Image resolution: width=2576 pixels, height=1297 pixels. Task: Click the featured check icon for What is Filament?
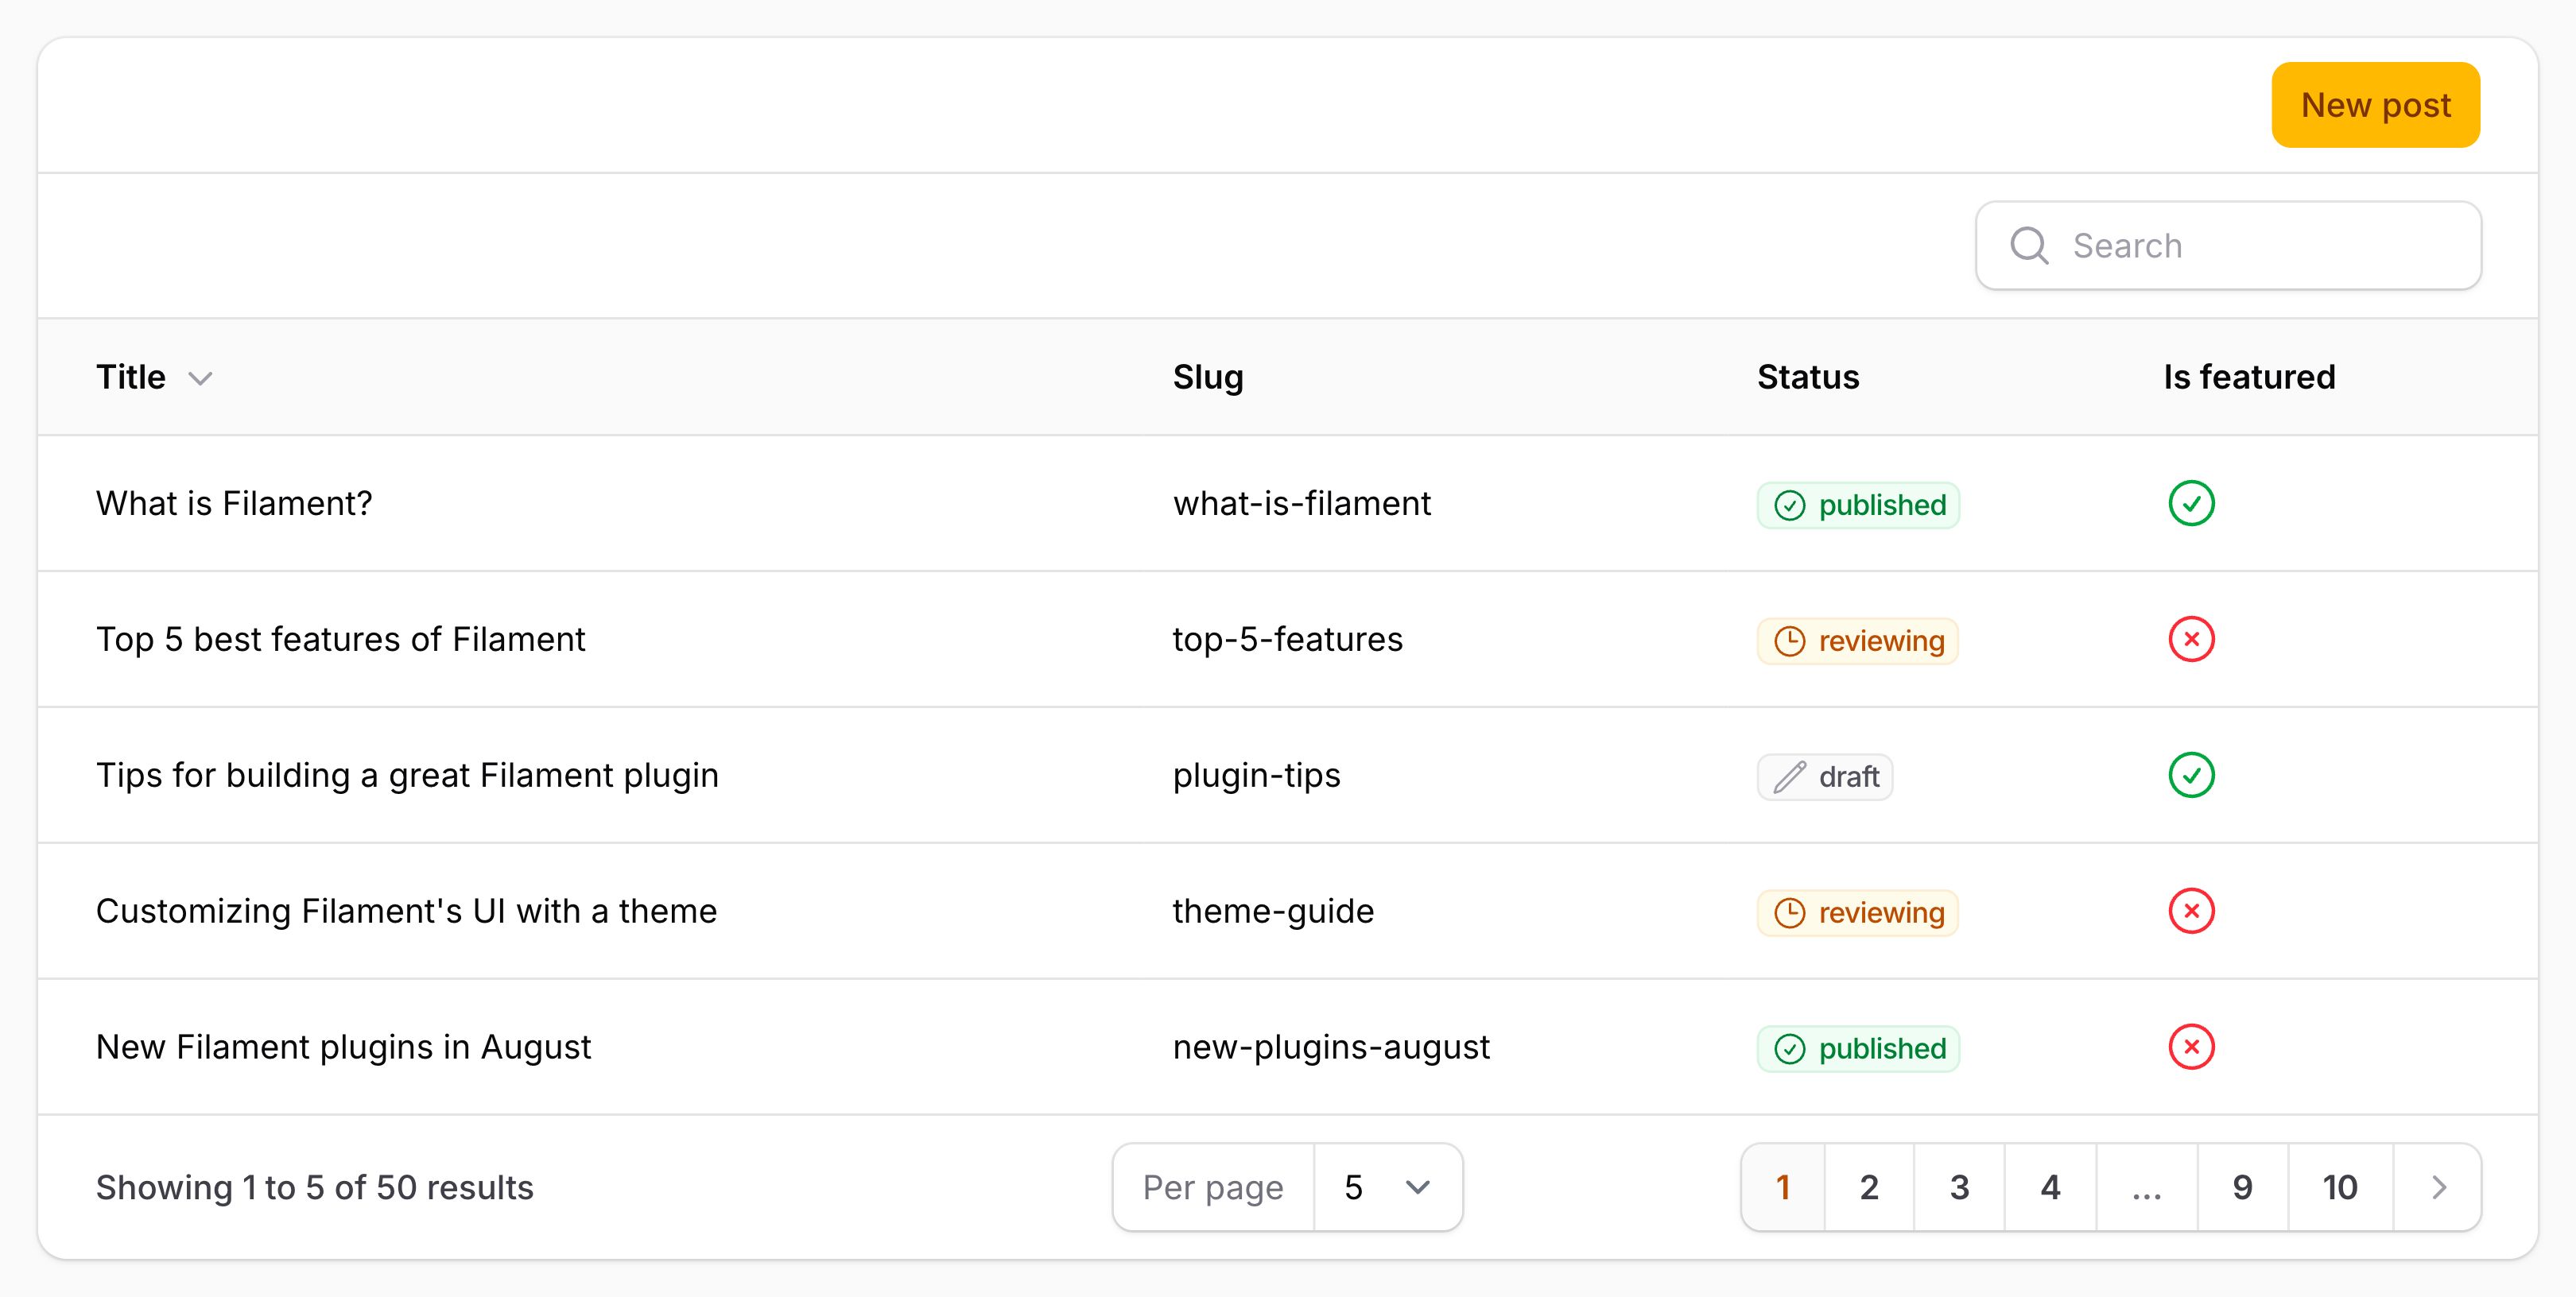click(x=2191, y=502)
